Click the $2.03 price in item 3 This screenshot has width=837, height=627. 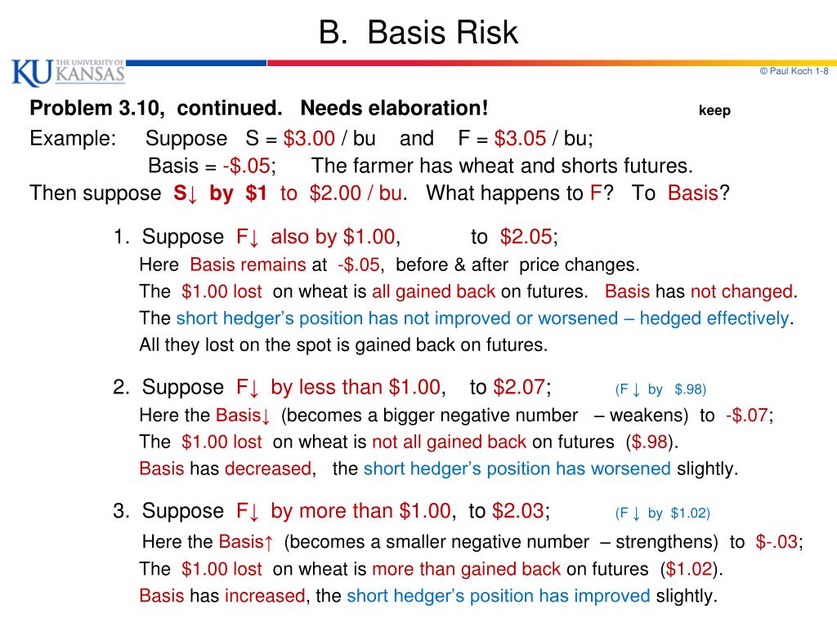517,511
